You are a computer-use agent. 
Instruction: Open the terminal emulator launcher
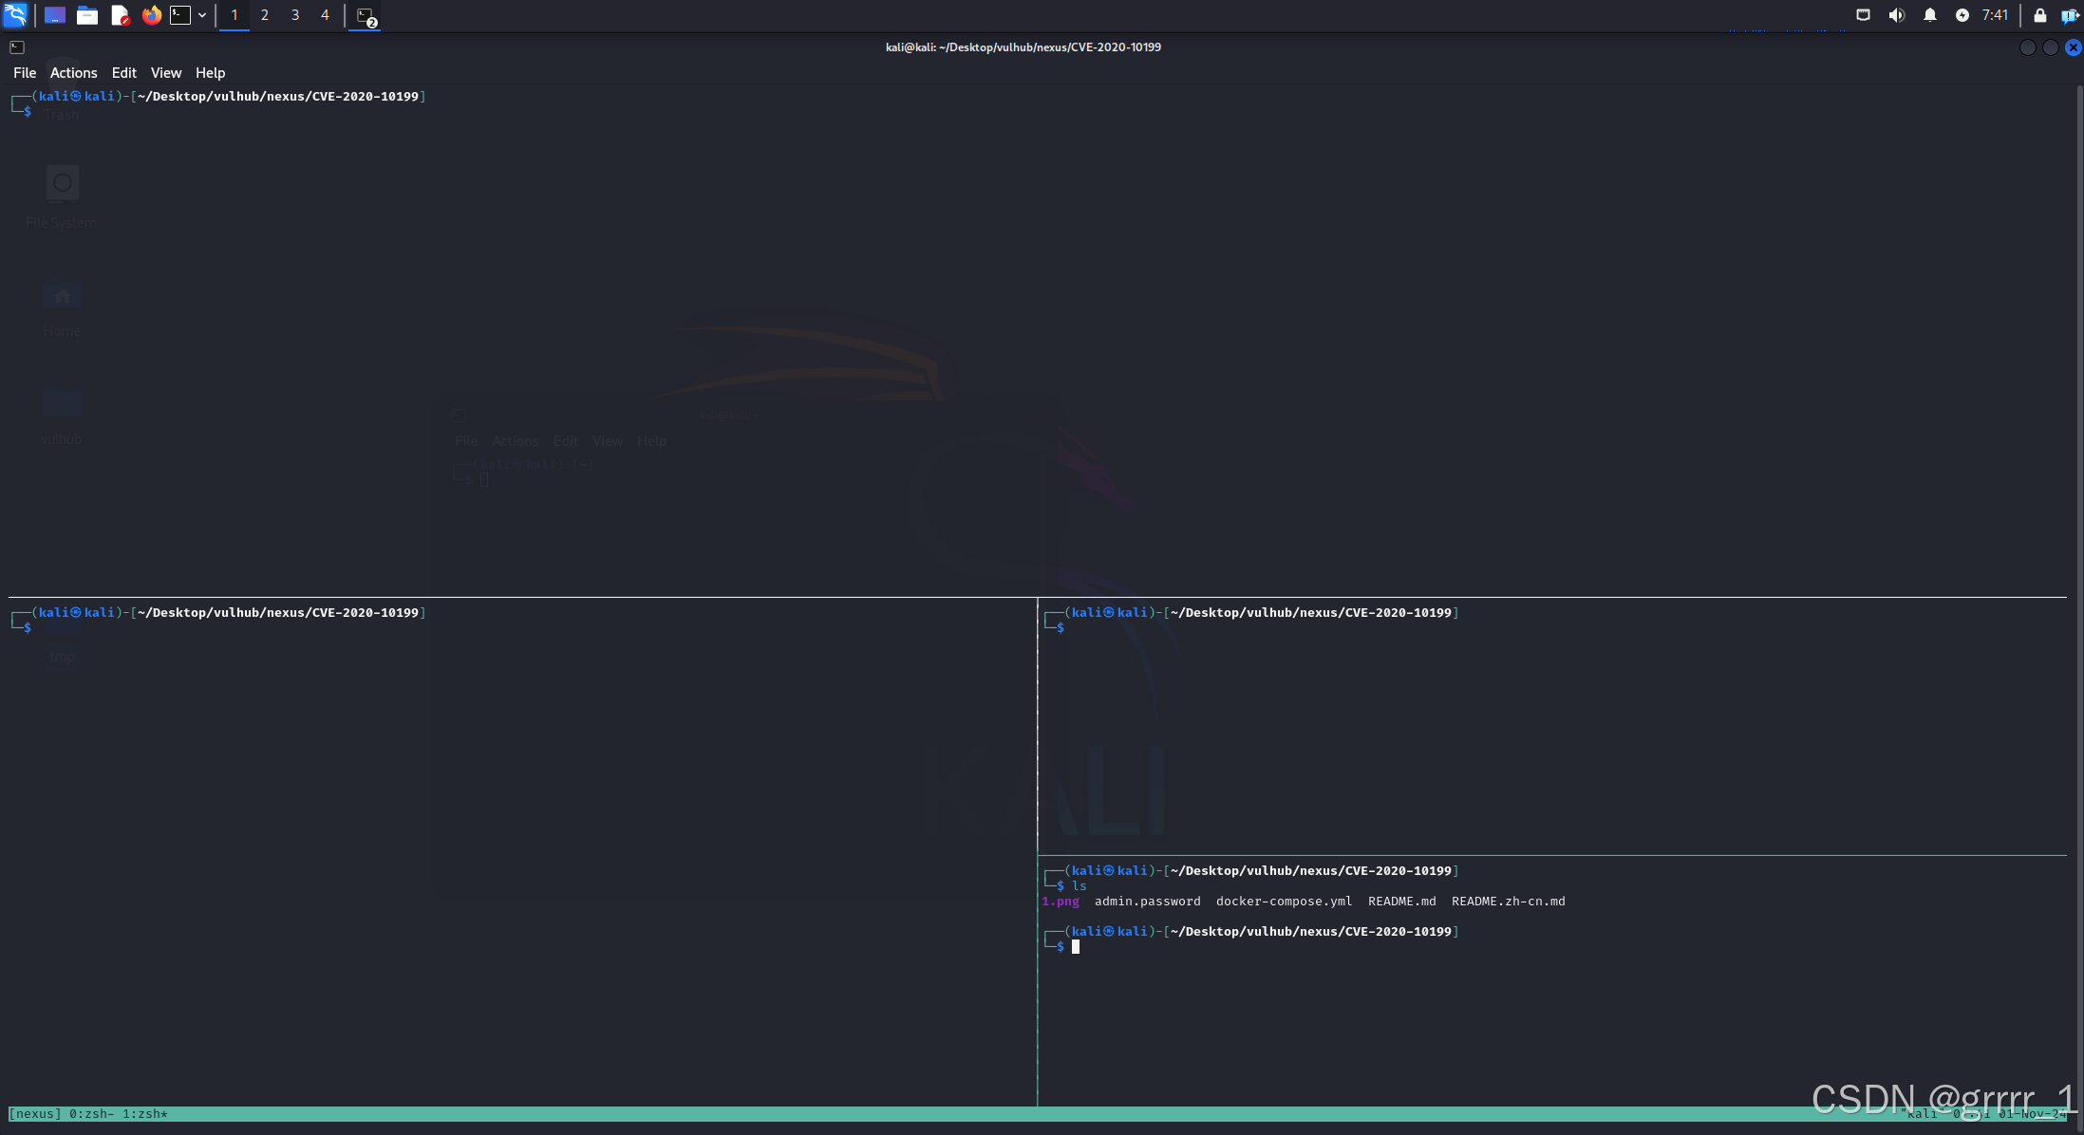pyautogui.click(x=180, y=15)
